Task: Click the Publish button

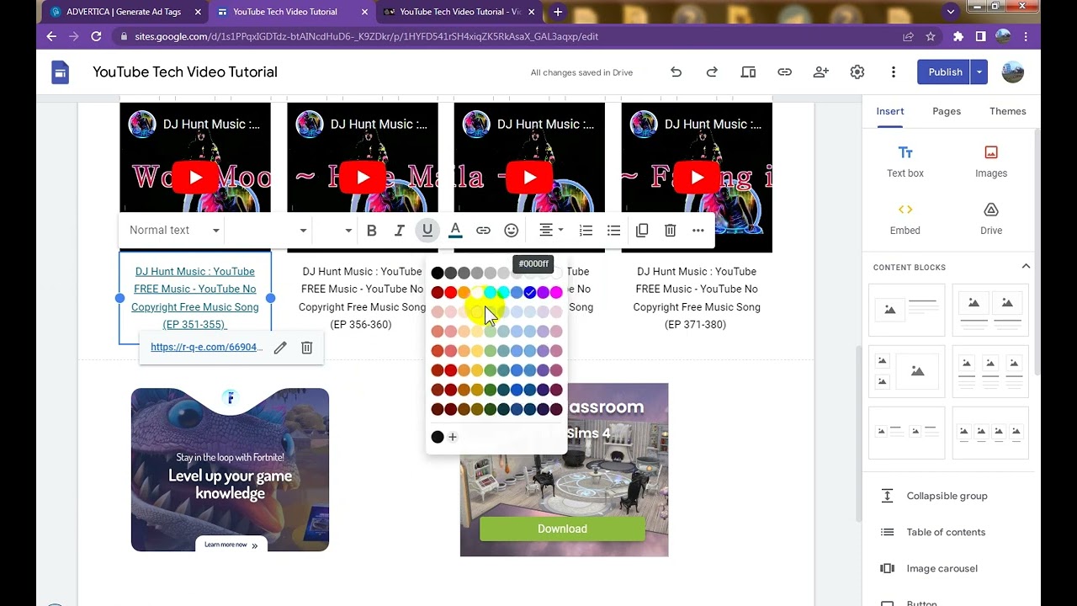Action: [x=945, y=72]
